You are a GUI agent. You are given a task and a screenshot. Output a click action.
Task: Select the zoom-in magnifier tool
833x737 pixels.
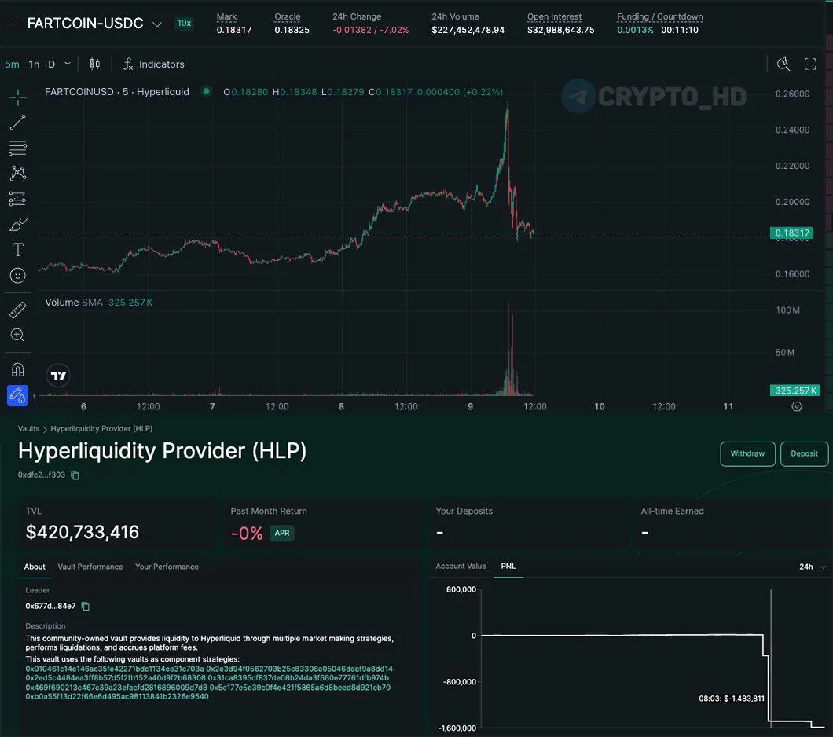click(x=17, y=335)
